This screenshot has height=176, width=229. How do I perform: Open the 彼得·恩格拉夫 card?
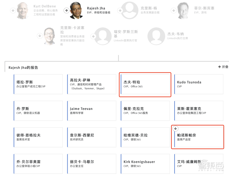coord(38,137)
